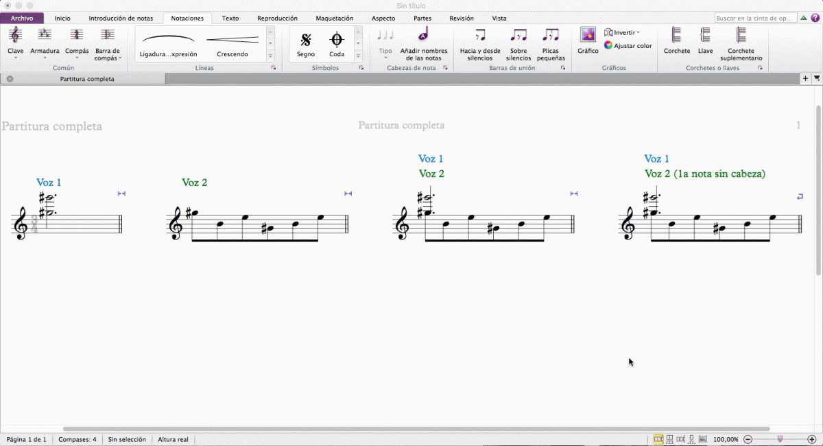This screenshot has width=823, height=446.
Task: Click the Compases: 4 status entry
Action: pos(77,439)
